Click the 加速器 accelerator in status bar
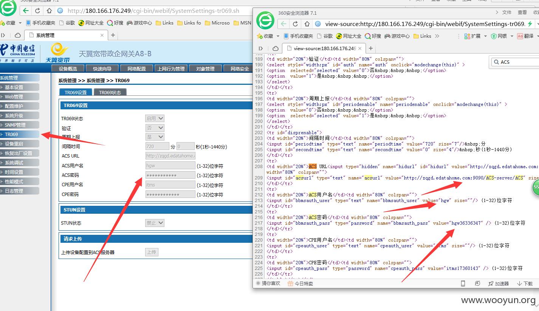This screenshot has width=539, height=311. tap(498, 283)
